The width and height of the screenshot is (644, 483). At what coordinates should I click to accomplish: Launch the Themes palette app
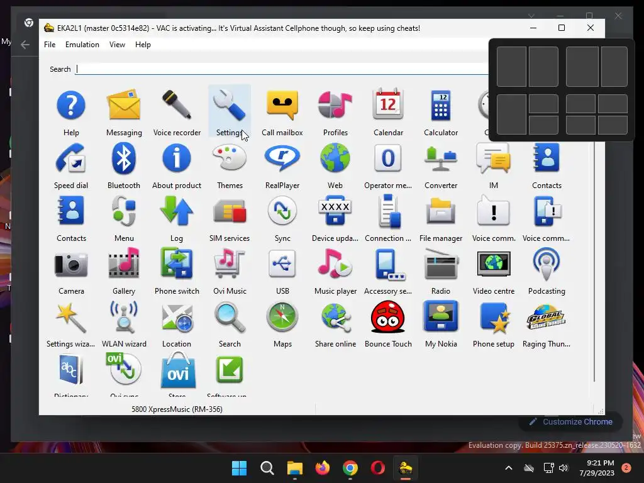[229, 158]
